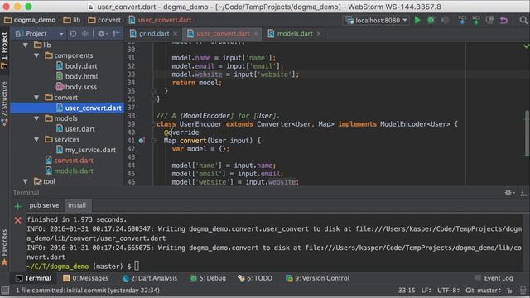Click cursor position 33:15 in status bar
This screenshot has width=530, height=298.
coord(407,291)
